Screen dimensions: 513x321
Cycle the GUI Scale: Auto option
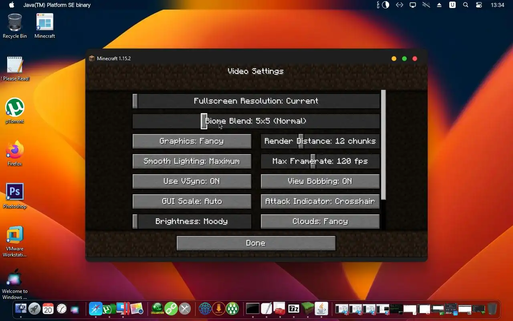pos(192,201)
